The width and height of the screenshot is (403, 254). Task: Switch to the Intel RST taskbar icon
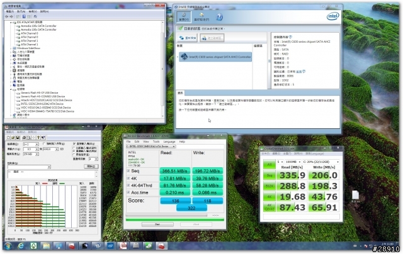[x=110, y=246]
